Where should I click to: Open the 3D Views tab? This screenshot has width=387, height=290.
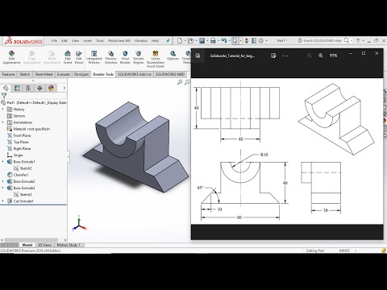44,245
